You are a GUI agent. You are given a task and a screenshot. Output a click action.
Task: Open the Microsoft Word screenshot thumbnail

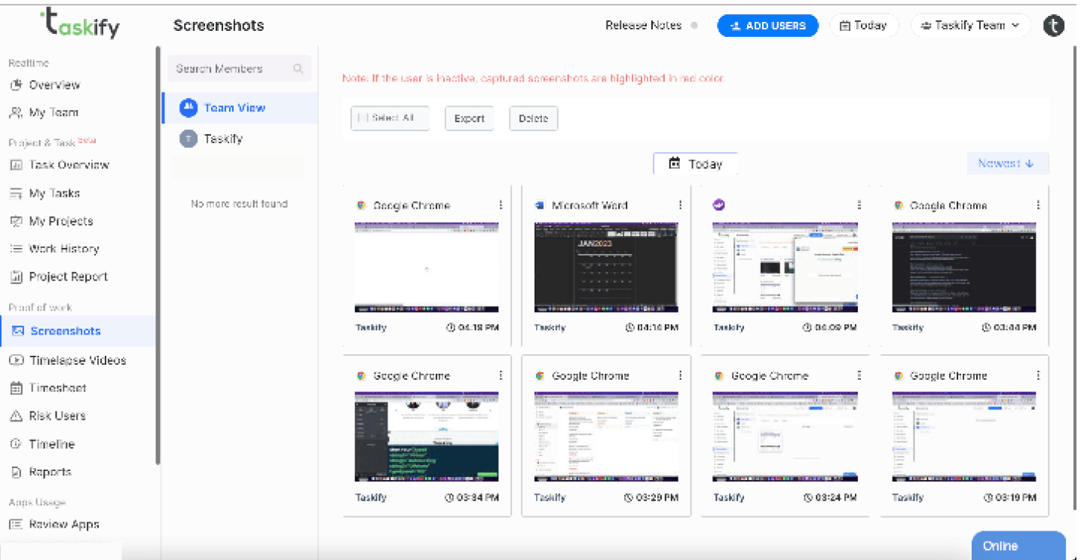(x=606, y=267)
